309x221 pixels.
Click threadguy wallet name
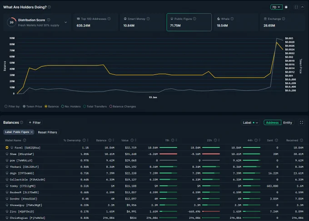[x=26, y=205]
